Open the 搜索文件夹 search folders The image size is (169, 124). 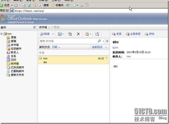point(15,75)
